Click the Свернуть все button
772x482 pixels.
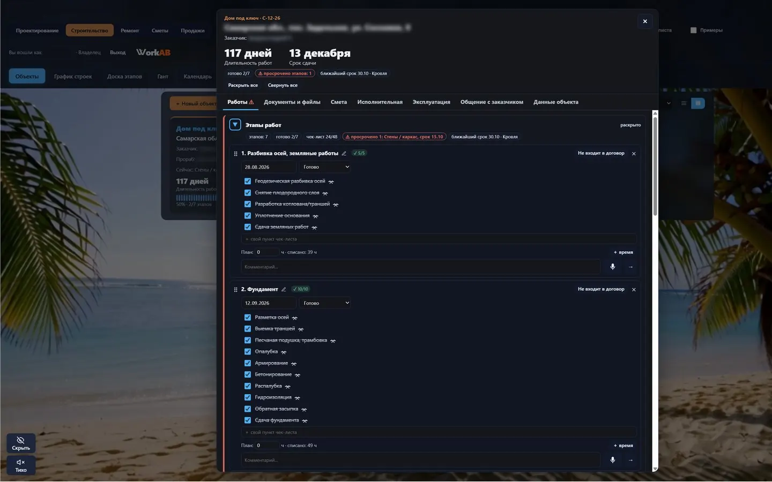(283, 85)
